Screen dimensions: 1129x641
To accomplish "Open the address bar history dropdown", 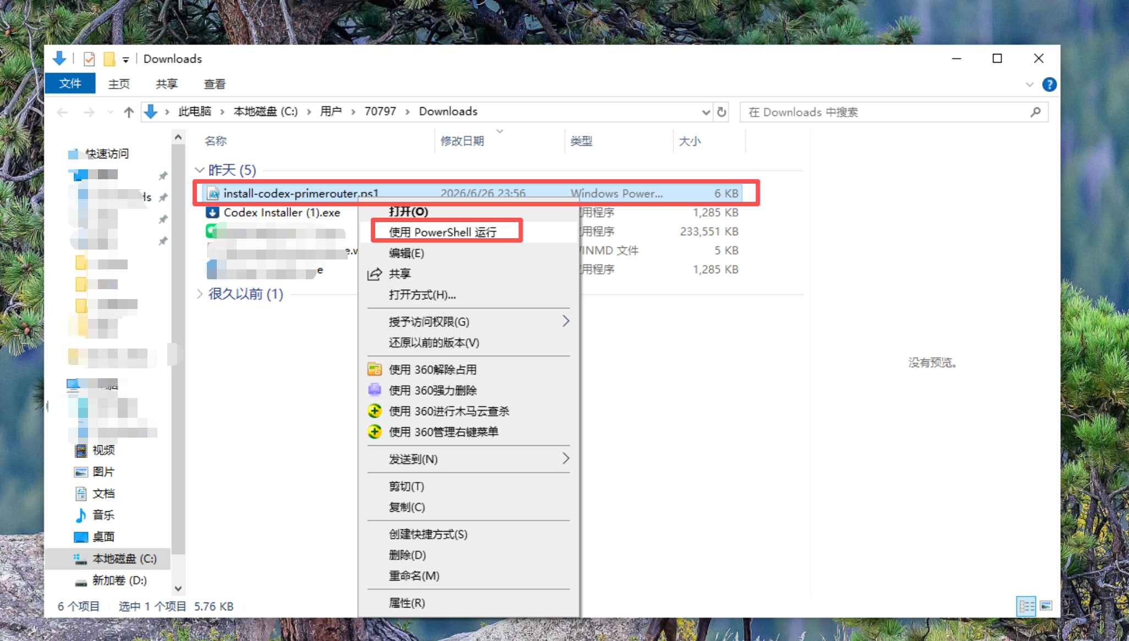I will (x=706, y=112).
